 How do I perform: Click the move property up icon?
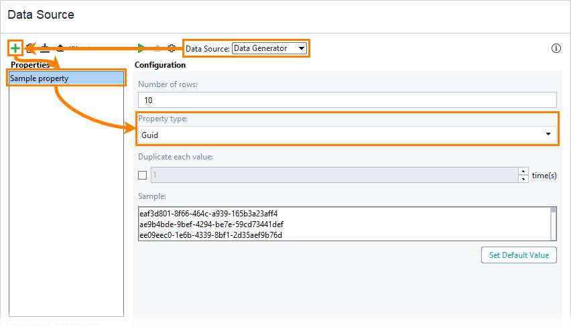point(60,48)
